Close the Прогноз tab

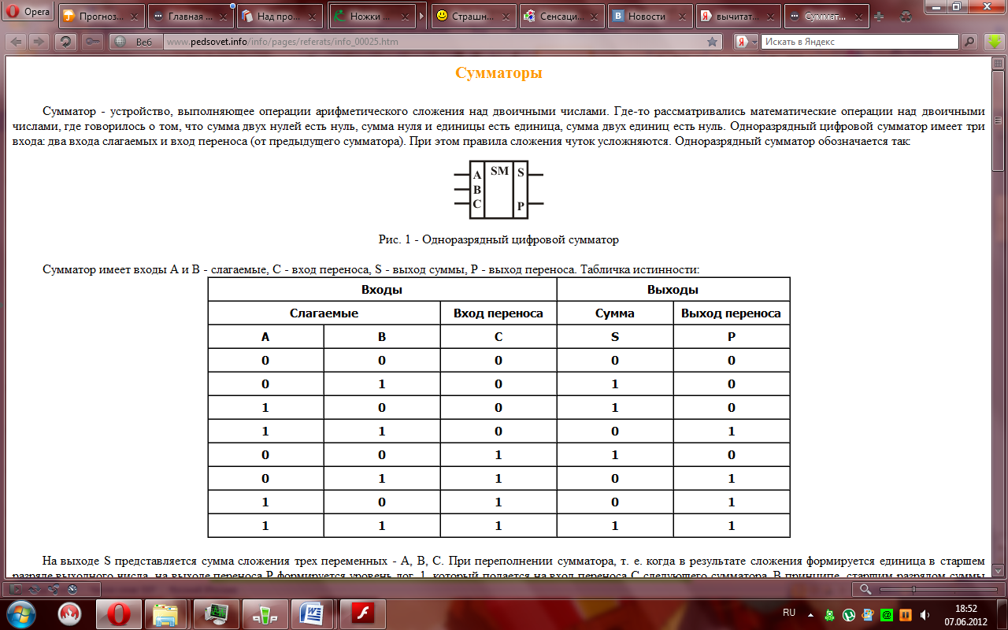[135, 17]
